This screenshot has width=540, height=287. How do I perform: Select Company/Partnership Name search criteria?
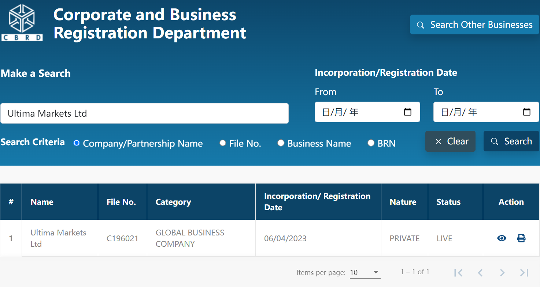tap(77, 143)
